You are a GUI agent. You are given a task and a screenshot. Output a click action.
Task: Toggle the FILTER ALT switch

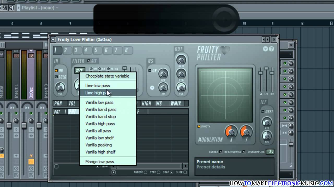[89, 61]
